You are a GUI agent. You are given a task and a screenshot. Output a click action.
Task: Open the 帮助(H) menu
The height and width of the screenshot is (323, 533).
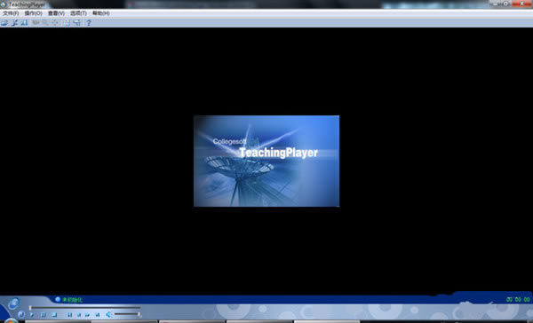pos(101,13)
